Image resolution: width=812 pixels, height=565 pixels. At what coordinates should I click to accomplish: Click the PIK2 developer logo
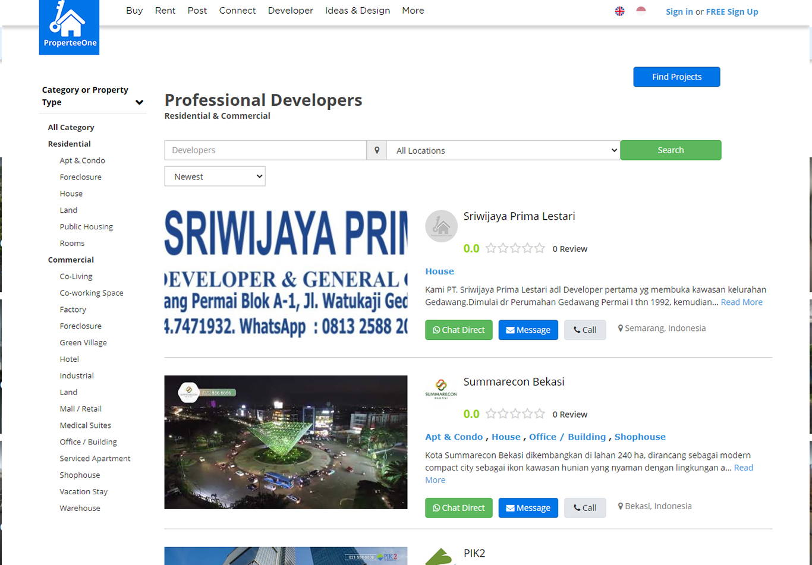(441, 557)
